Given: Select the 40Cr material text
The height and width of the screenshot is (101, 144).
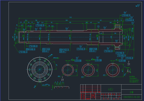Looking at the screenshot, I should (x=111, y=89).
